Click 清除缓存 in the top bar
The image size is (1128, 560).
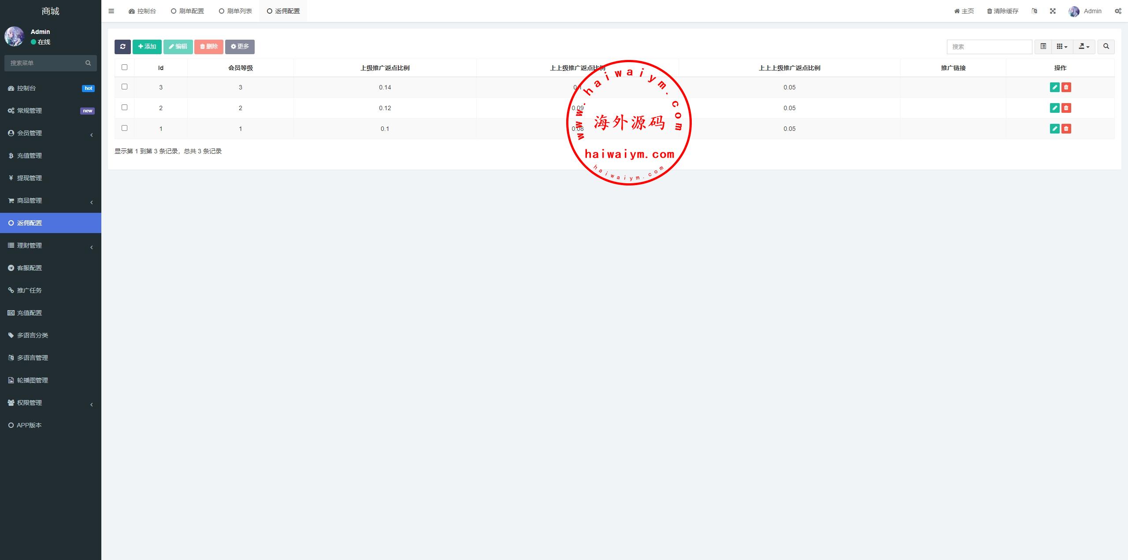[x=1003, y=11]
